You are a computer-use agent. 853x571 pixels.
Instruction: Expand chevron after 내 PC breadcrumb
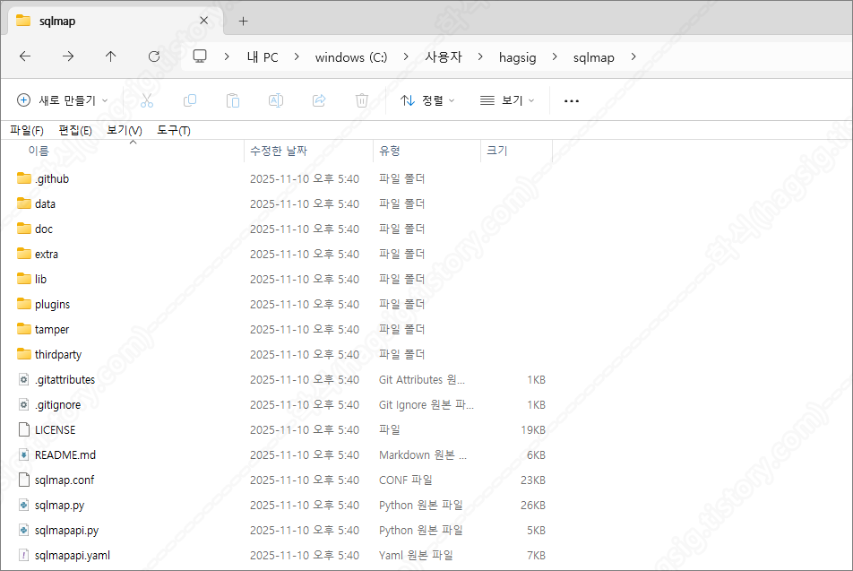(297, 56)
